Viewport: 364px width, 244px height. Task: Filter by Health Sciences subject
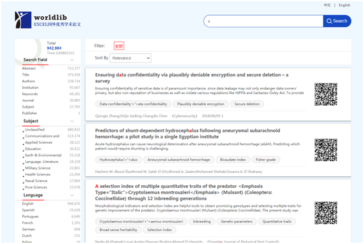tap(38, 174)
